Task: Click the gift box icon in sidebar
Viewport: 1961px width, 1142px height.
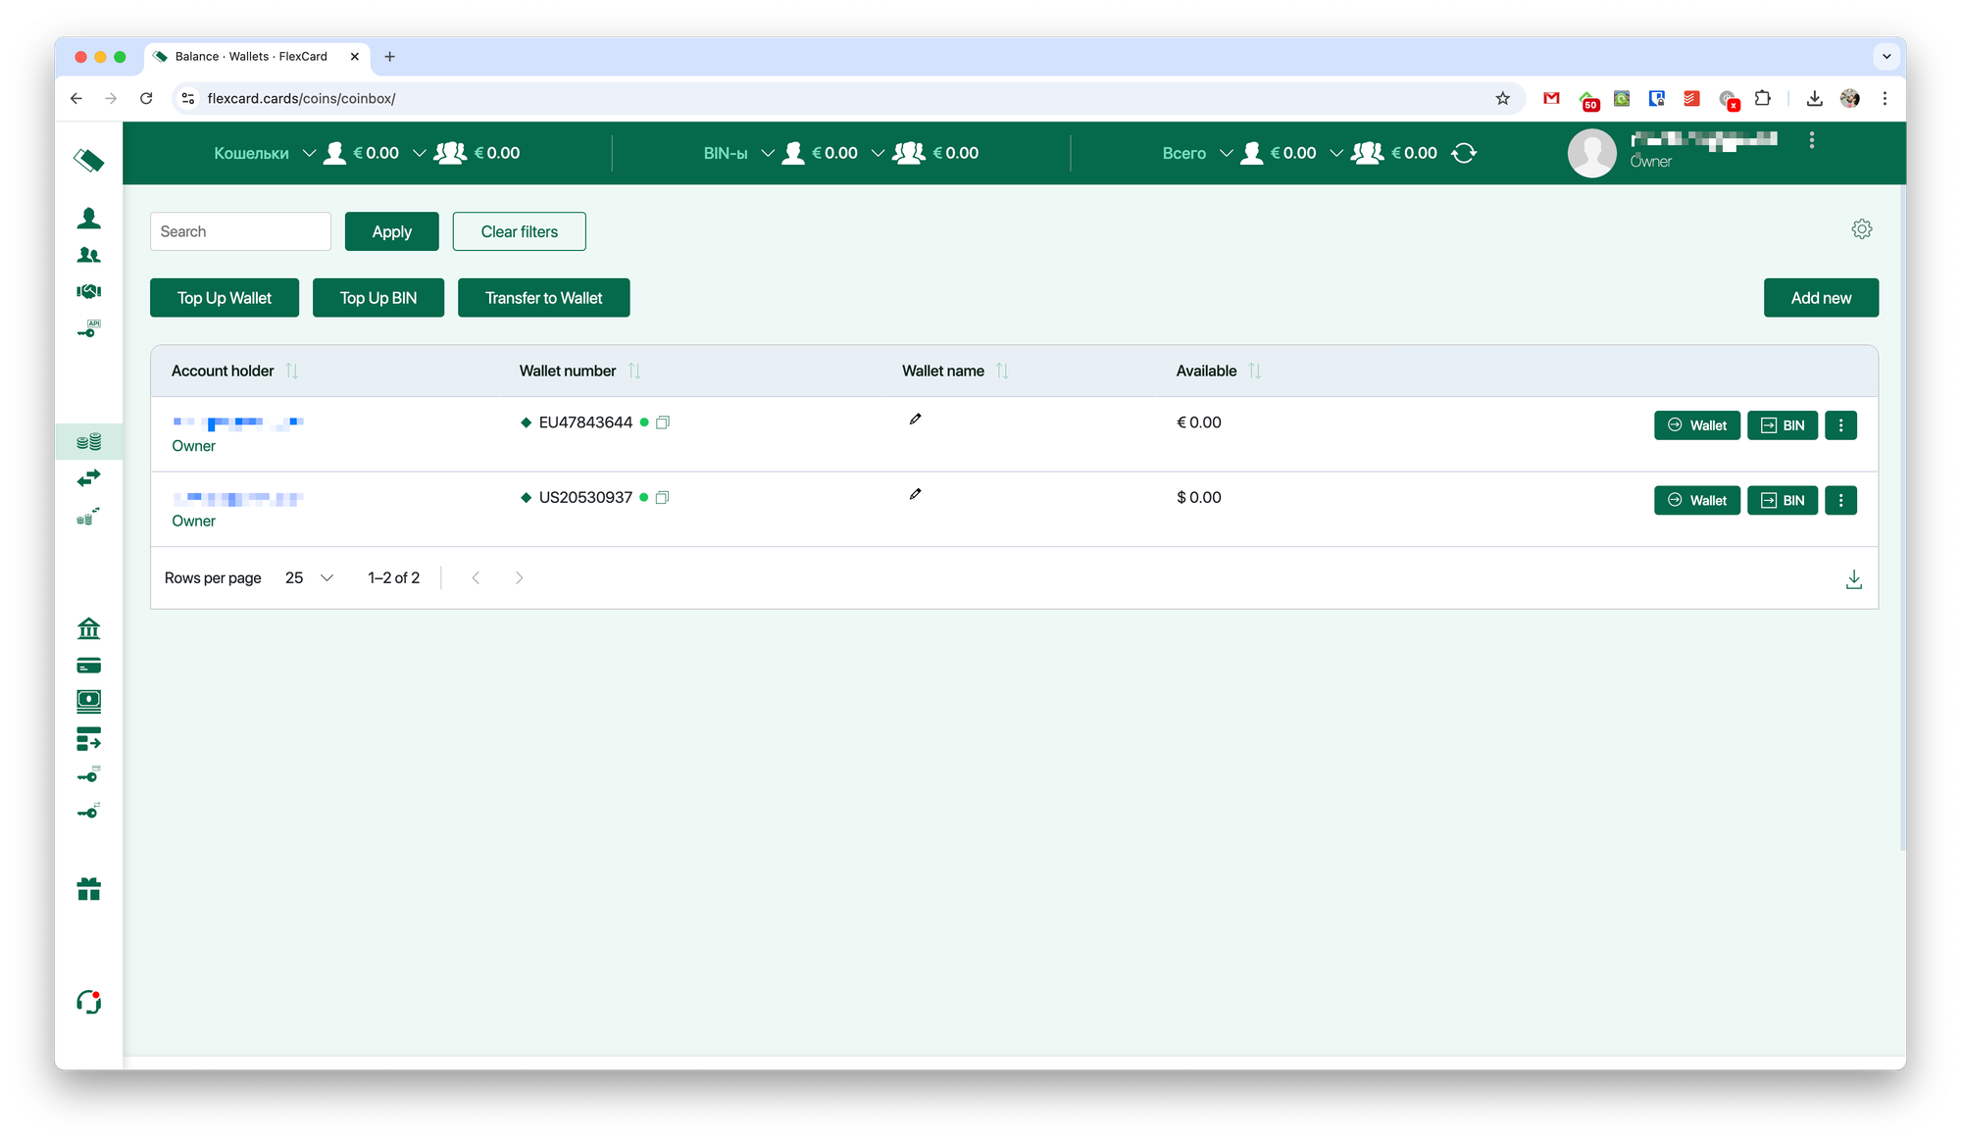Action: [x=88, y=889]
